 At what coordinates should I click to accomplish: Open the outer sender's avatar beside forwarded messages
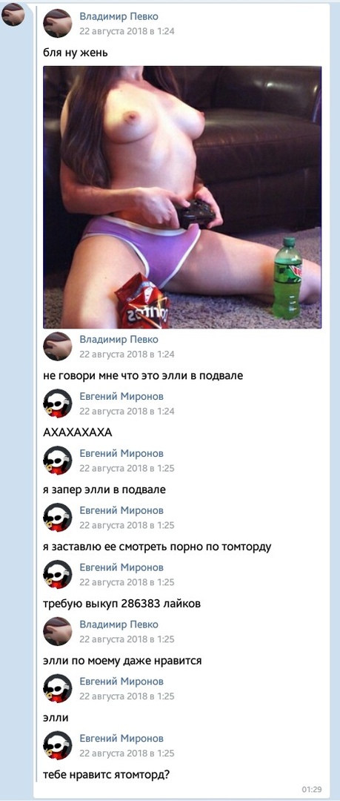pyautogui.click(x=13, y=15)
